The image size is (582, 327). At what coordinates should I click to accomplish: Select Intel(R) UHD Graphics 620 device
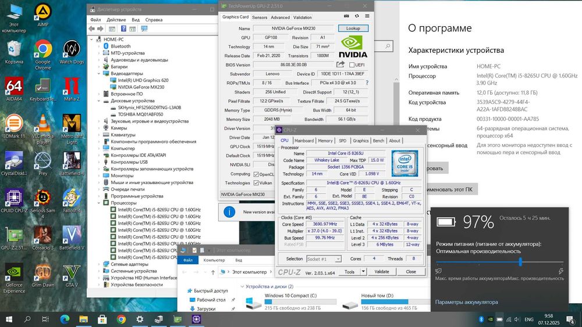tap(143, 80)
